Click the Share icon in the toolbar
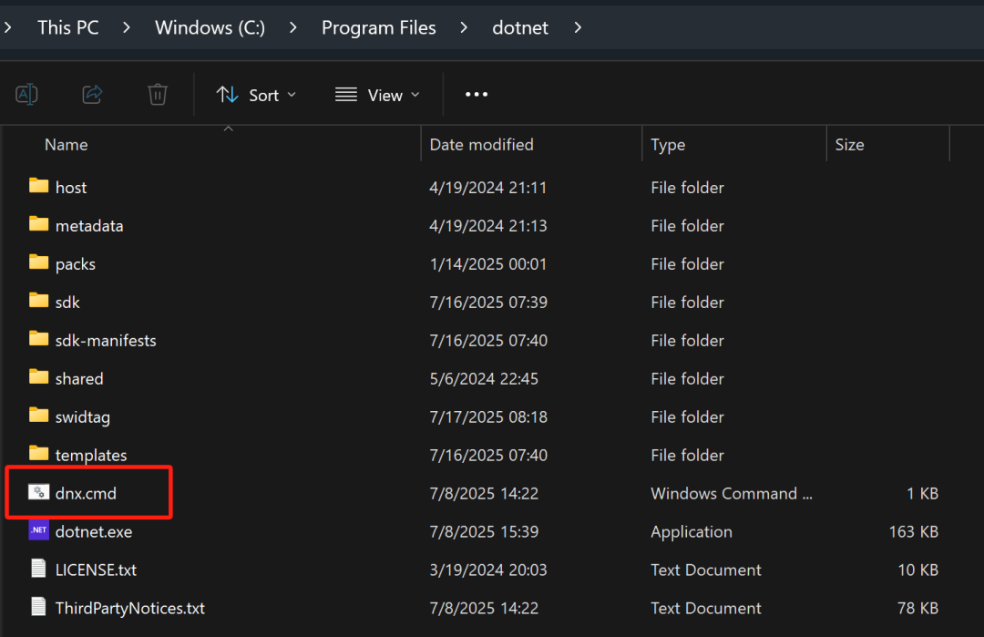984x637 pixels. pos(92,94)
